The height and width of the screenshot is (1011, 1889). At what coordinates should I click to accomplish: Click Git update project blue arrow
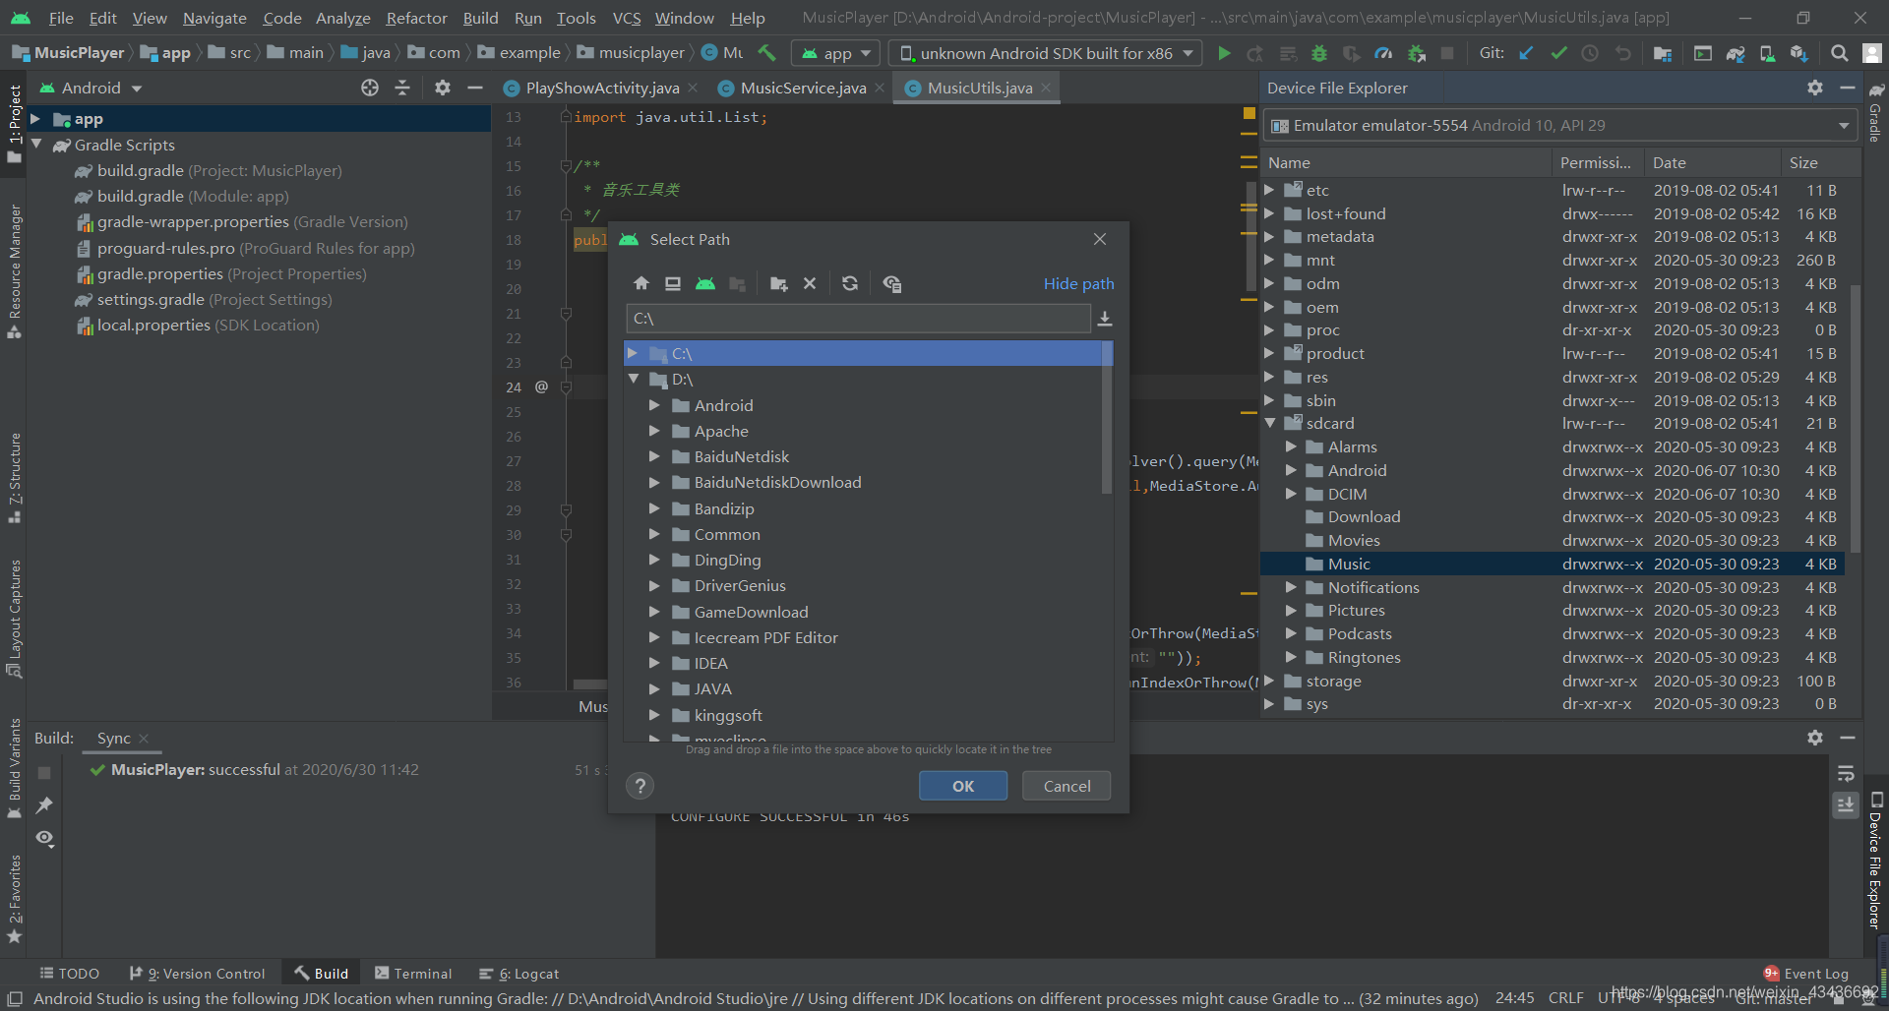(x=1526, y=53)
